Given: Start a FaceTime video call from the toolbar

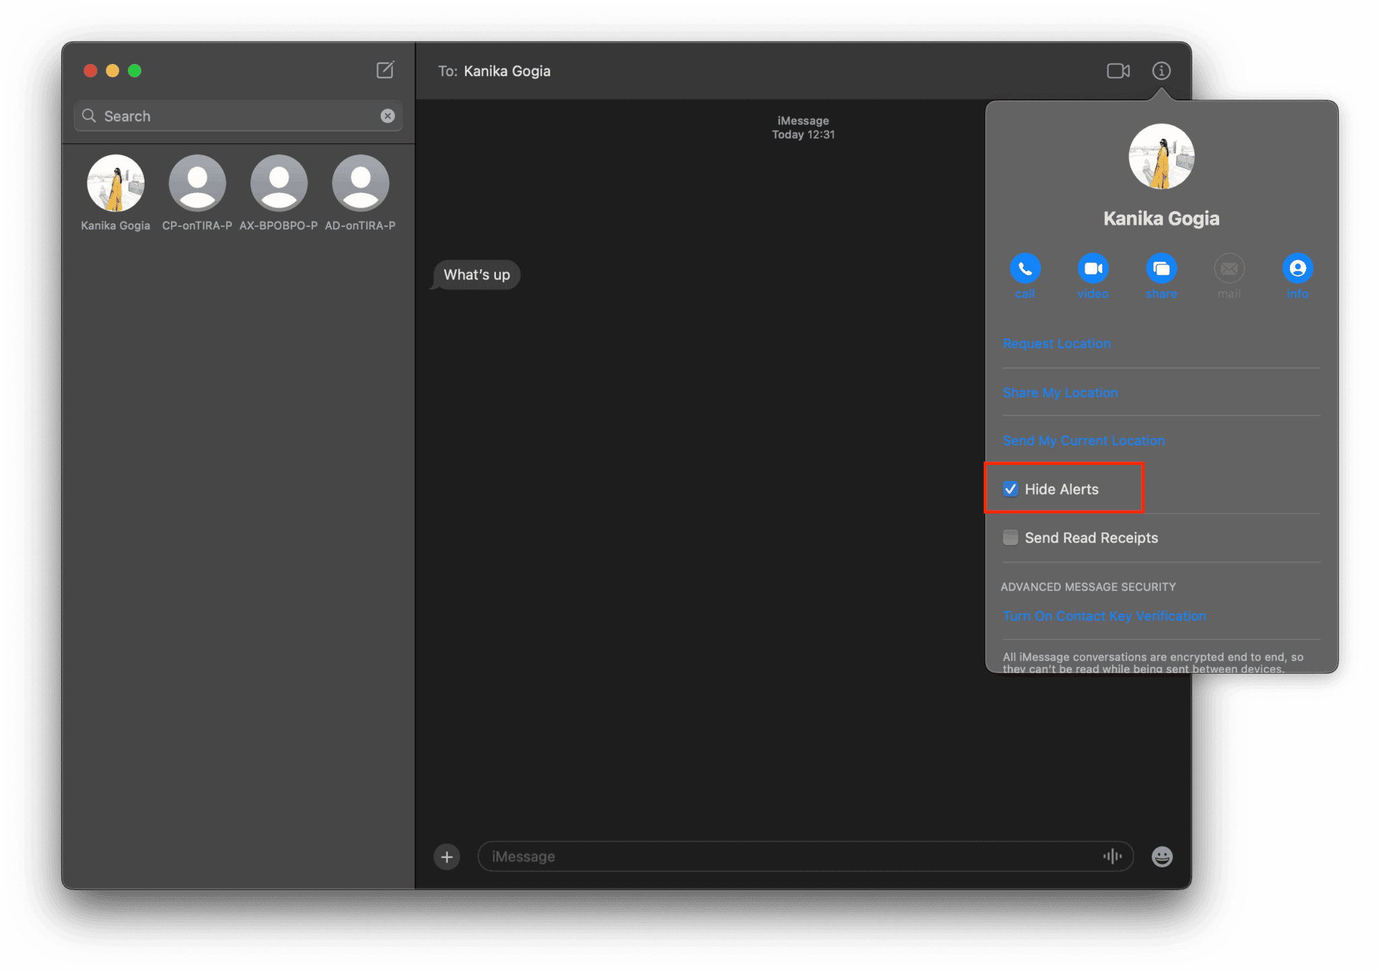Looking at the screenshot, I should pyautogui.click(x=1118, y=70).
